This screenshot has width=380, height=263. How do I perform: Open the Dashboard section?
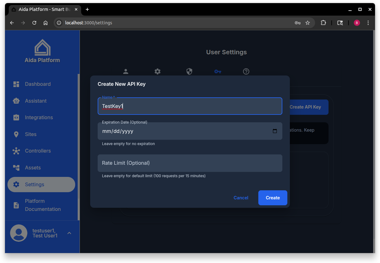tap(37, 84)
